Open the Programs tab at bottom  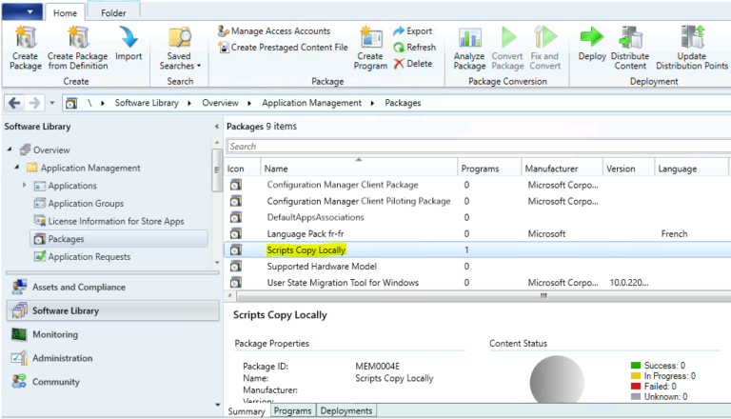(293, 410)
